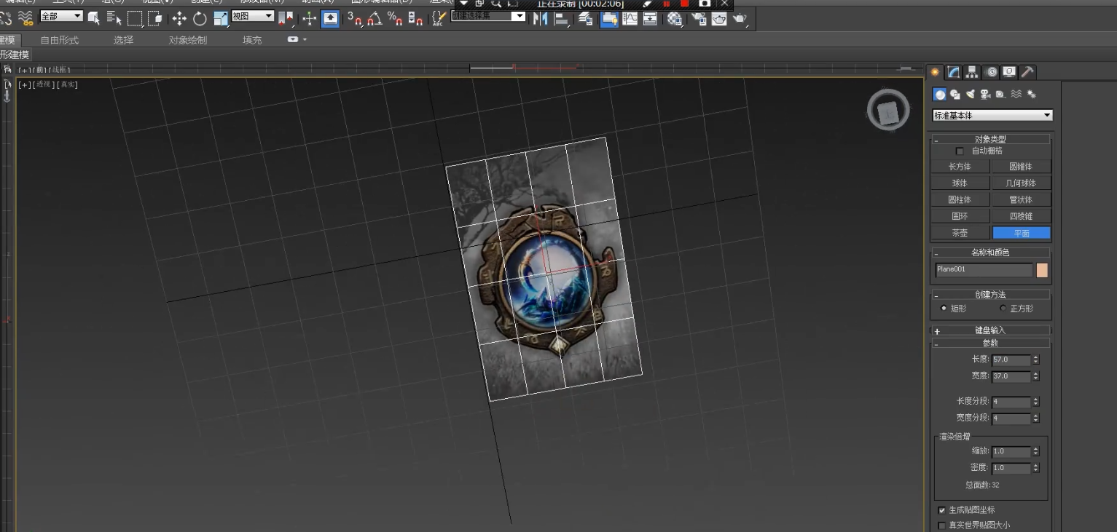Open the Material Editor icon
The width and height of the screenshot is (1117, 532).
pyautogui.click(x=675, y=18)
